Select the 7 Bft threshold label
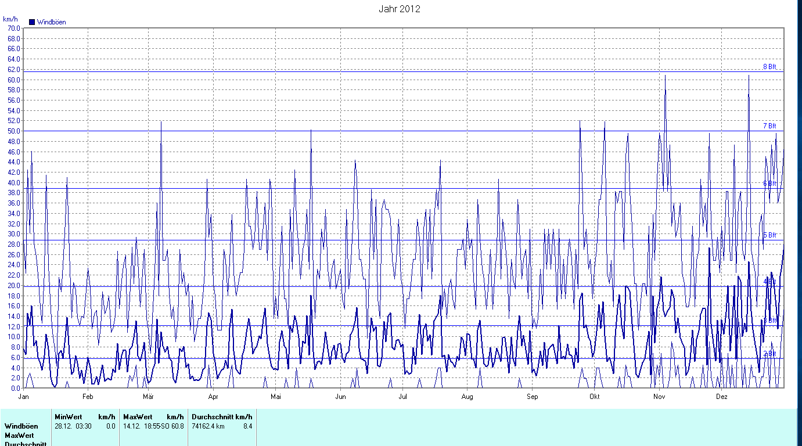The width and height of the screenshot is (802, 446). (769, 126)
